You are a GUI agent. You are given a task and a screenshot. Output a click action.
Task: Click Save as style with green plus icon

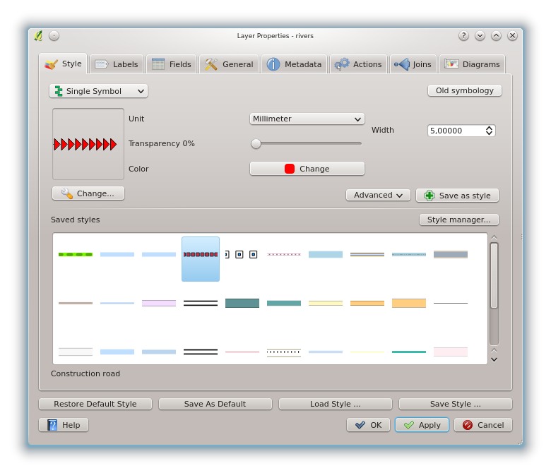click(457, 196)
